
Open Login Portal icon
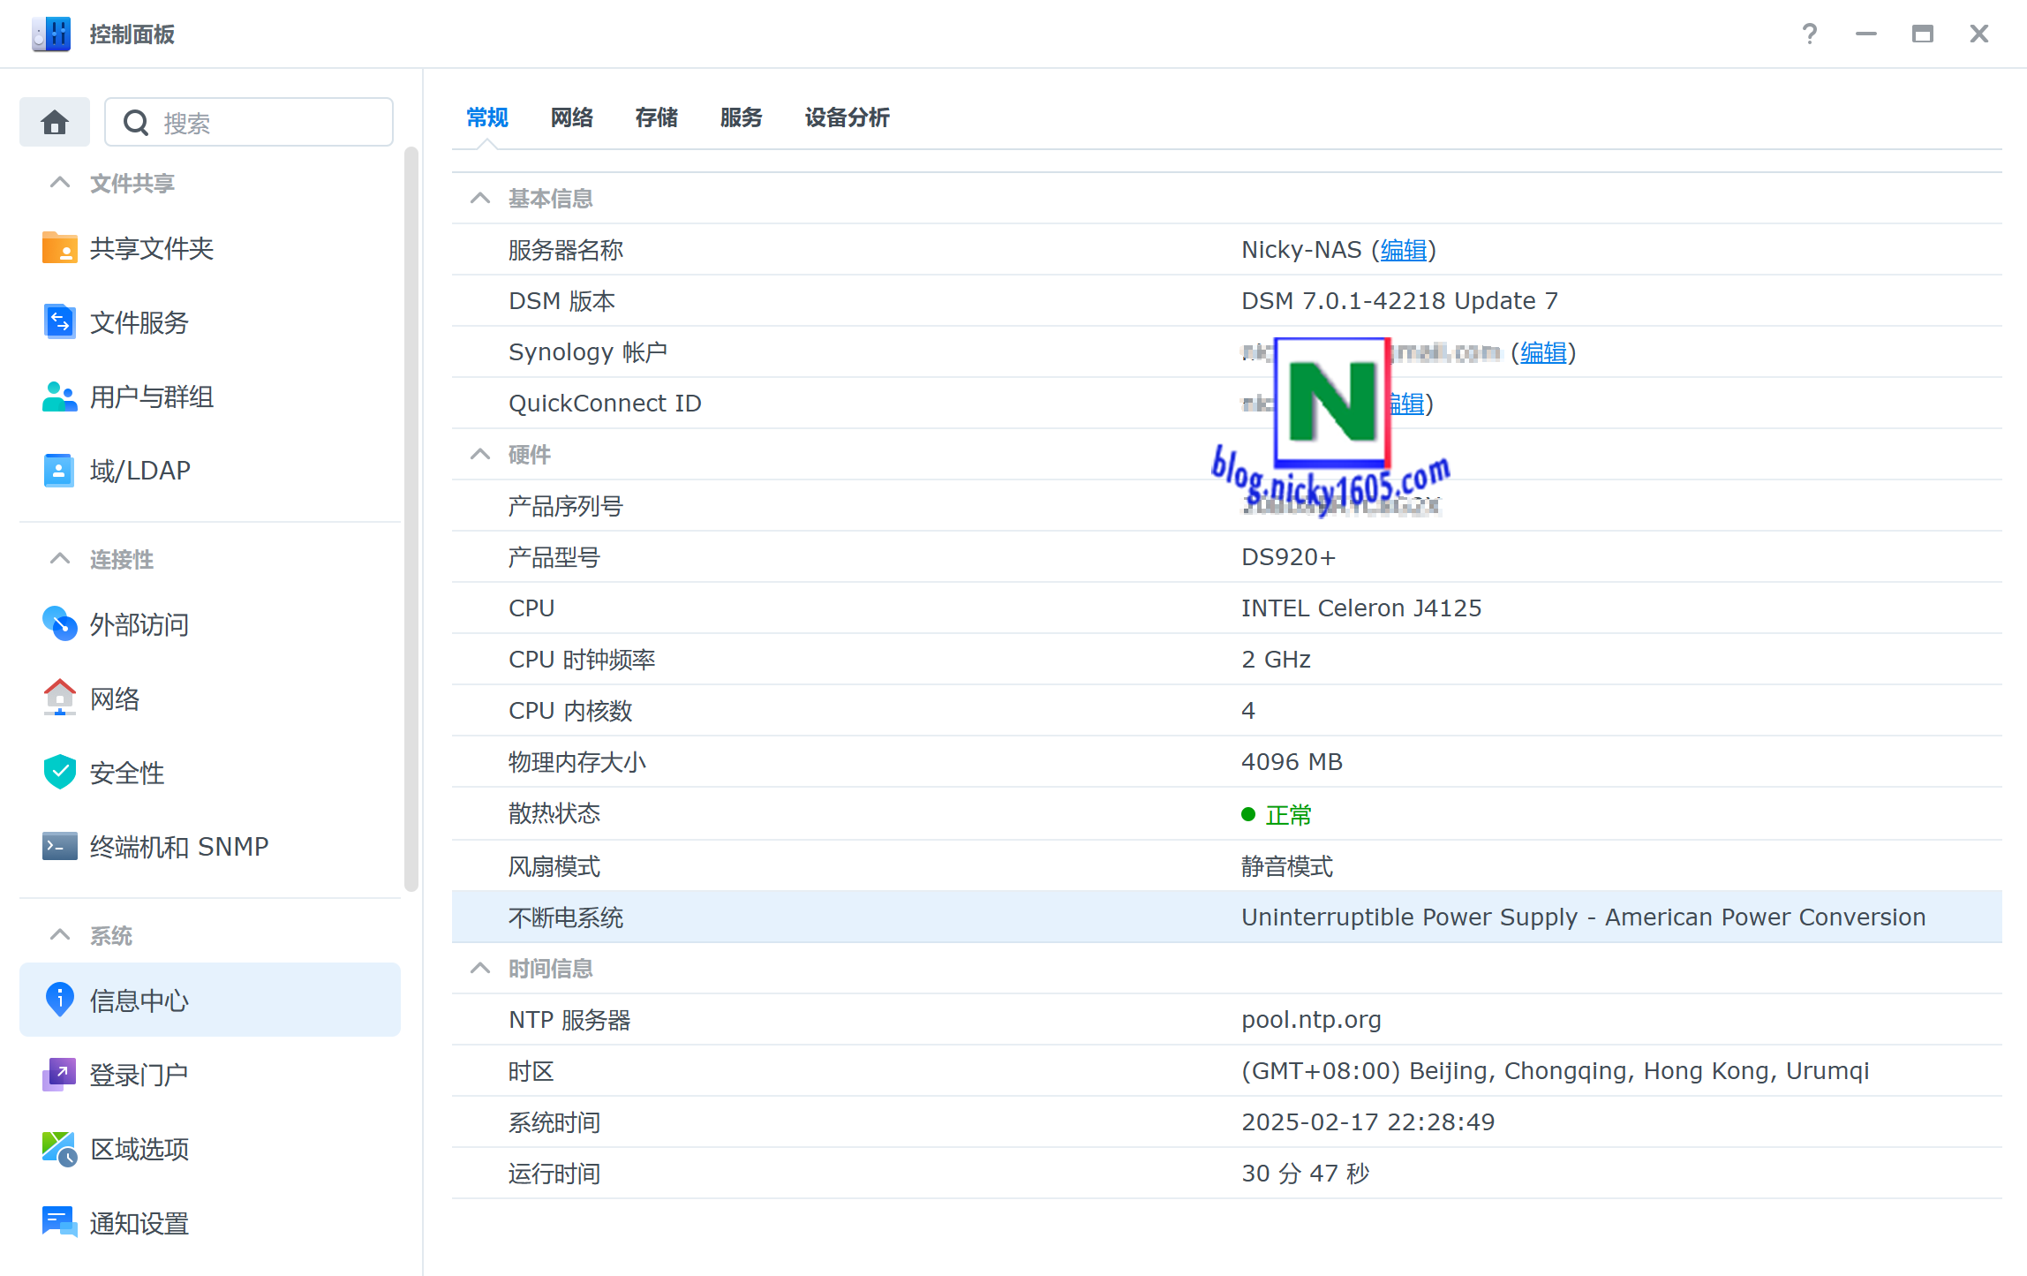coord(59,1075)
